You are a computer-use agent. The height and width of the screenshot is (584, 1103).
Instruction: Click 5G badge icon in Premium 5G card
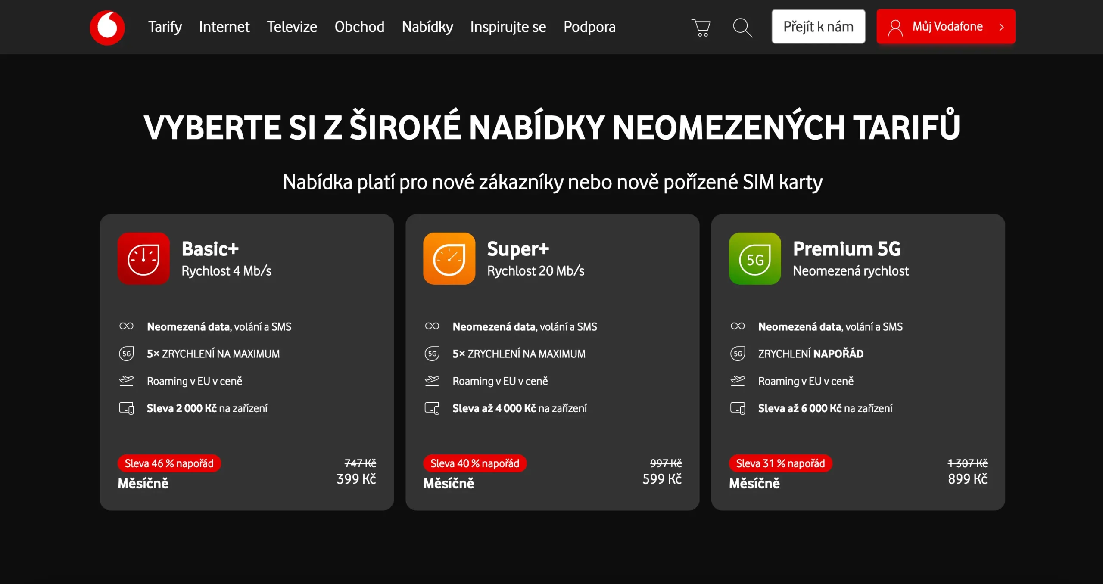tap(738, 354)
